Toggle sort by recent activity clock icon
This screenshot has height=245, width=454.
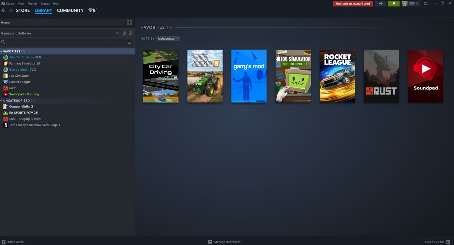124,33
